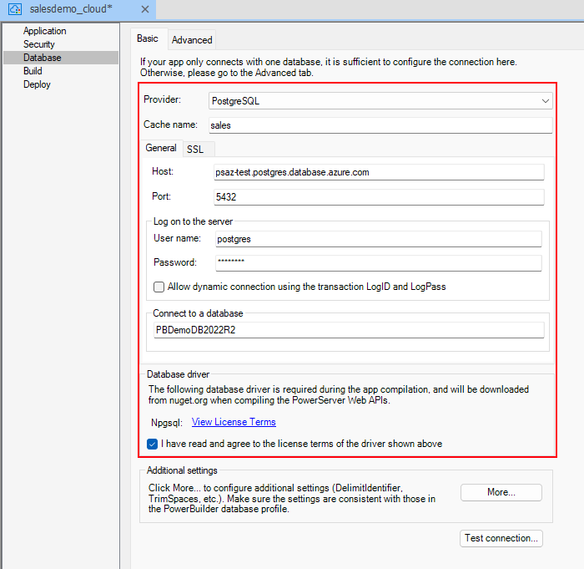Screen dimensions: 584x569
Task: Click the salesdemo_cloud project tab icon
Action: 15,9
